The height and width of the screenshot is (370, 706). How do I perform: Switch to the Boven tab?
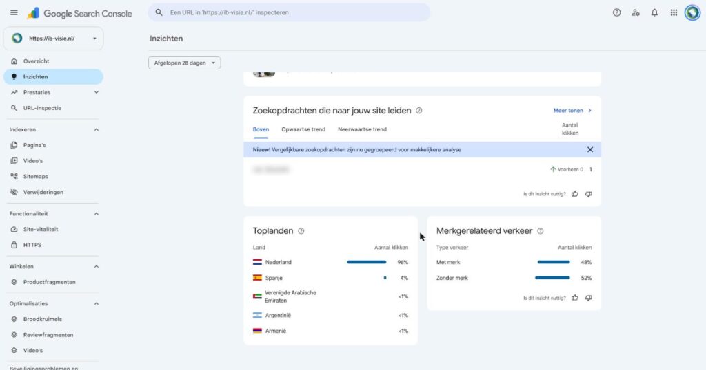point(261,129)
